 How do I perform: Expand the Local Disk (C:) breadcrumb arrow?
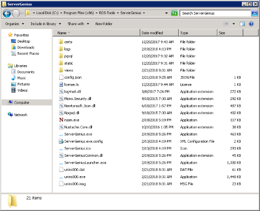click(61, 13)
